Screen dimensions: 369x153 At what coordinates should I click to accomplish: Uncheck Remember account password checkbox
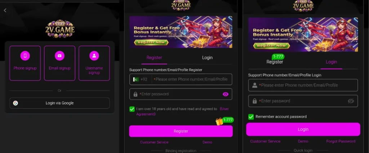coord(251,117)
